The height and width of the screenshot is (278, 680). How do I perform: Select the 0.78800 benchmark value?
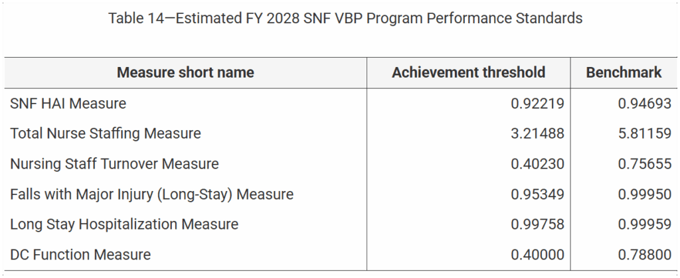[x=644, y=255]
